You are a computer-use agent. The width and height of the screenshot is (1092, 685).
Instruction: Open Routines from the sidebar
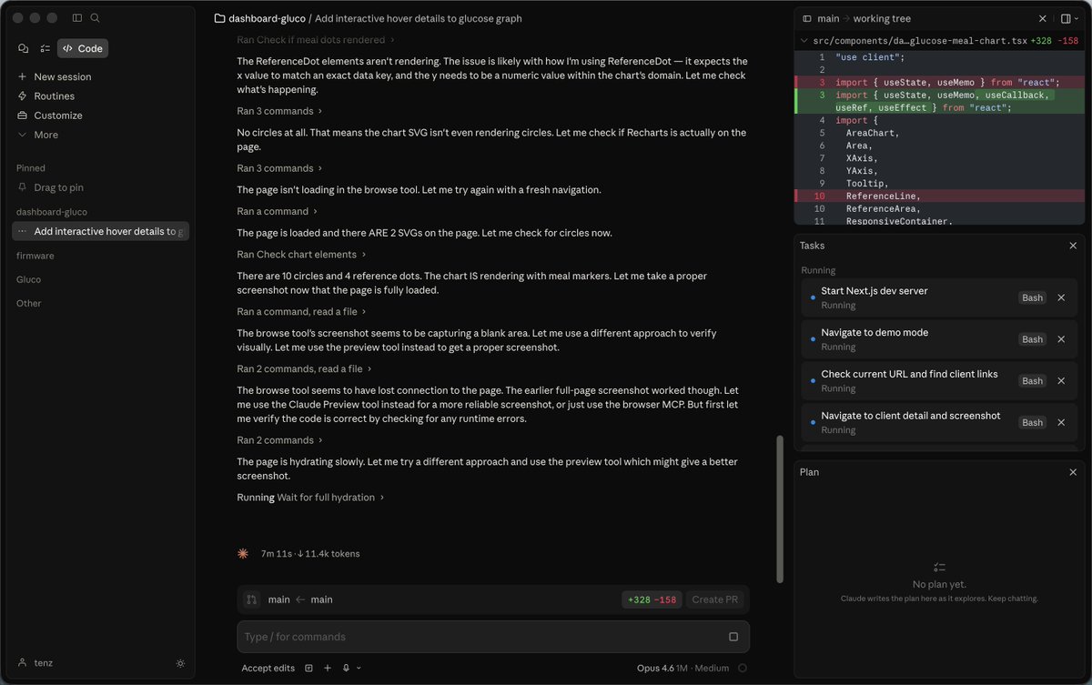(55, 96)
